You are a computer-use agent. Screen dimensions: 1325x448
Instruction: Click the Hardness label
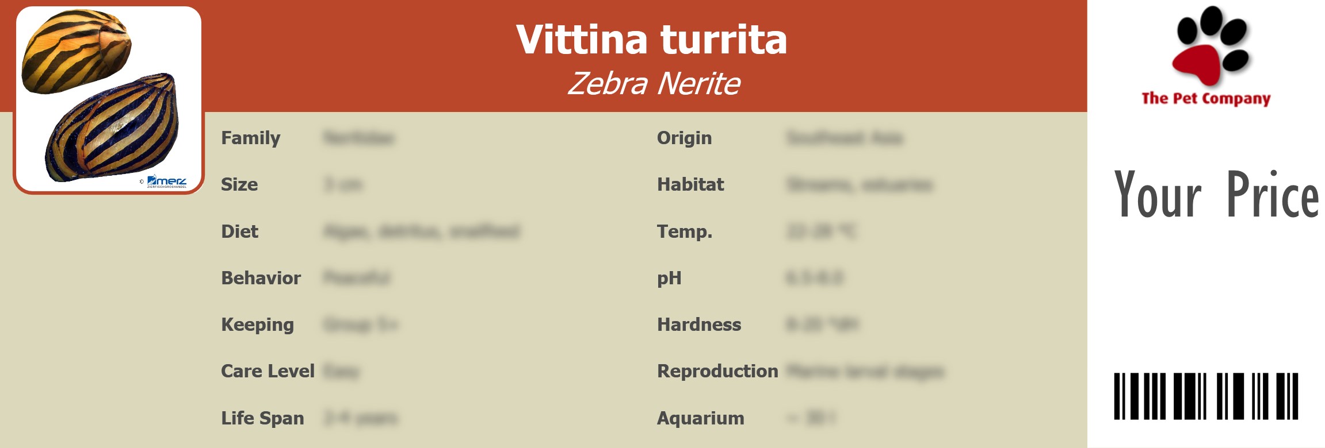point(699,325)
